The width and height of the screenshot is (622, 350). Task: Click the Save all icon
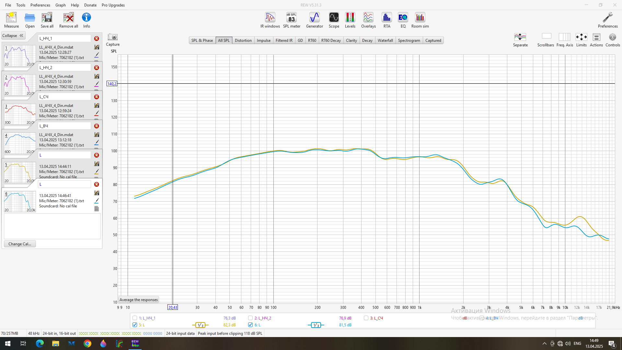pos(47,20)
